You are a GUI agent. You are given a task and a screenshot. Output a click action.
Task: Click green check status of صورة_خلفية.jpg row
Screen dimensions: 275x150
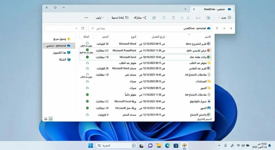[x=87, y=101]
